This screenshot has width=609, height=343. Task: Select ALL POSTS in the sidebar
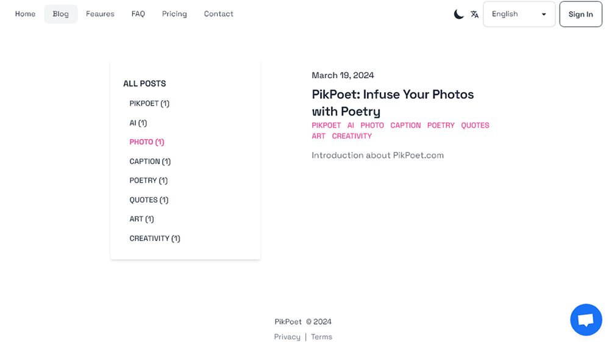point(144,84)
